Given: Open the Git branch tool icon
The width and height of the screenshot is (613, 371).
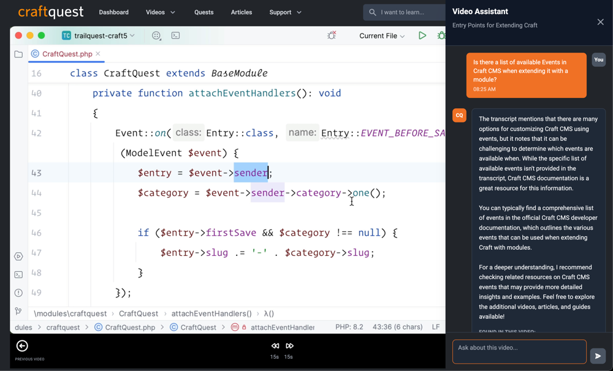Looking at the screenshot, I should pyautogui.click(x=18, y=312).
